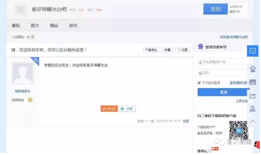
Task: Click the 回复 button in the thread header
Action: pos(183,50)
